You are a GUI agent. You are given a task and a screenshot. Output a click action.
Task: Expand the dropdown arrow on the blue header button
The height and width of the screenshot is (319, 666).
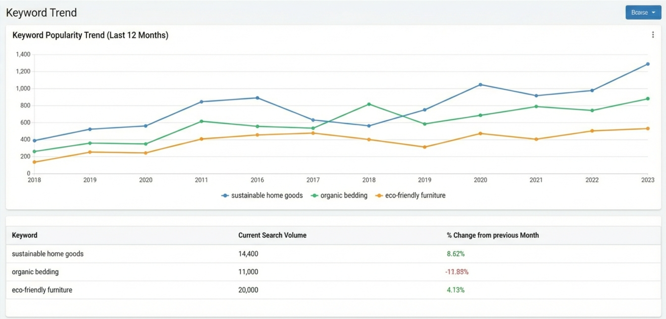[654, 12]
